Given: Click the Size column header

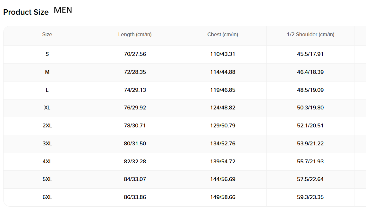Looking at the screenshot, I should coord(47,35).
